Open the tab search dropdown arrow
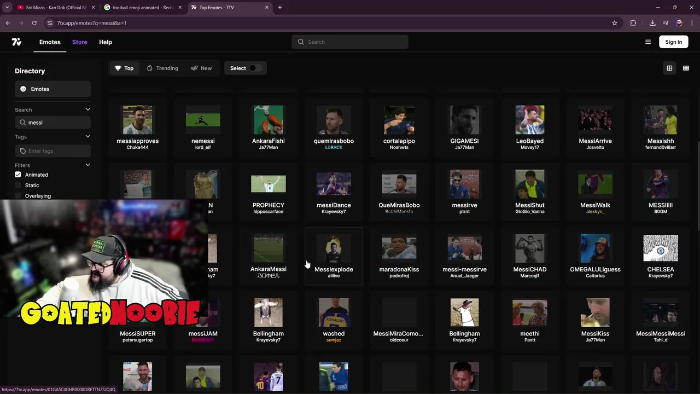Screen dimensions: 700x394 (x=7, y=8)
